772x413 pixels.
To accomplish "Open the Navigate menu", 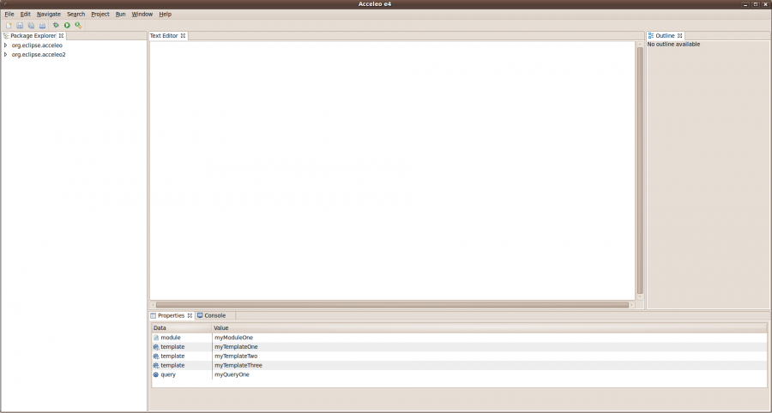I will pyautogui.click(x=49, y=15).
